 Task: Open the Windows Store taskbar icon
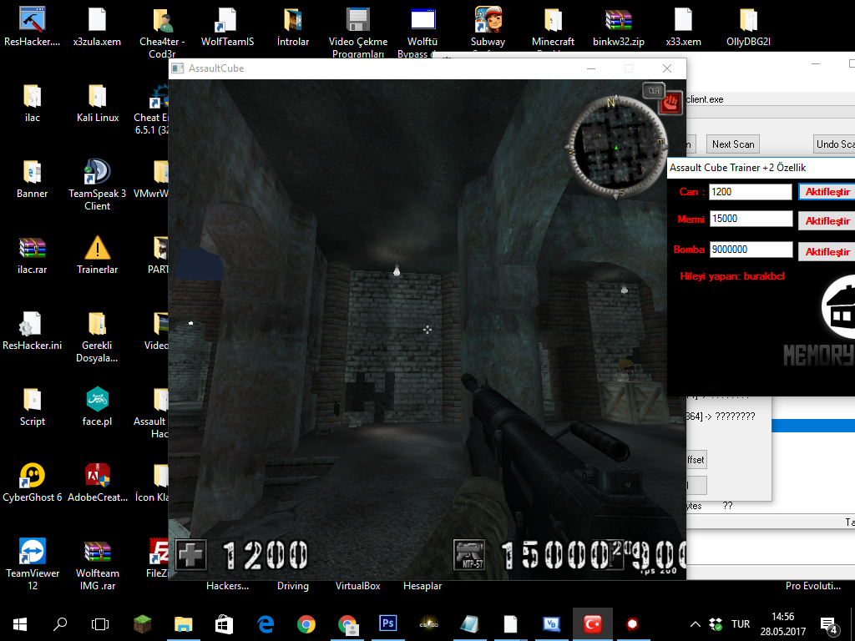(224, 624)
